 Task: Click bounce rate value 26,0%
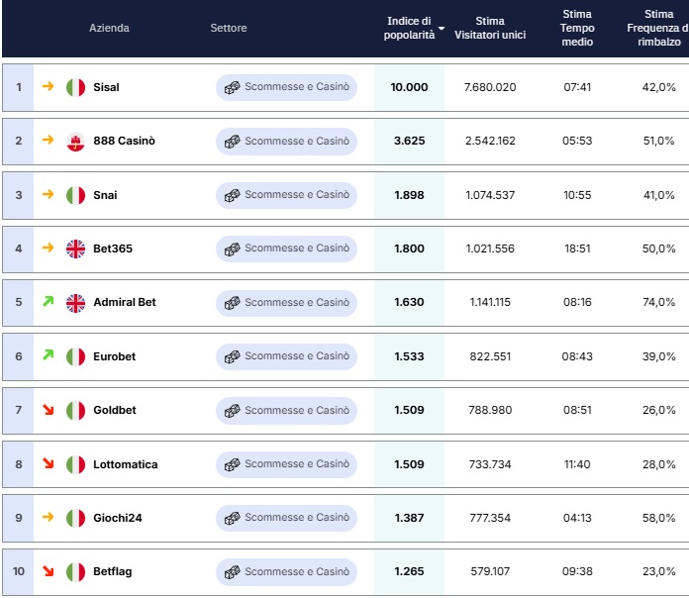coord(658,411)
